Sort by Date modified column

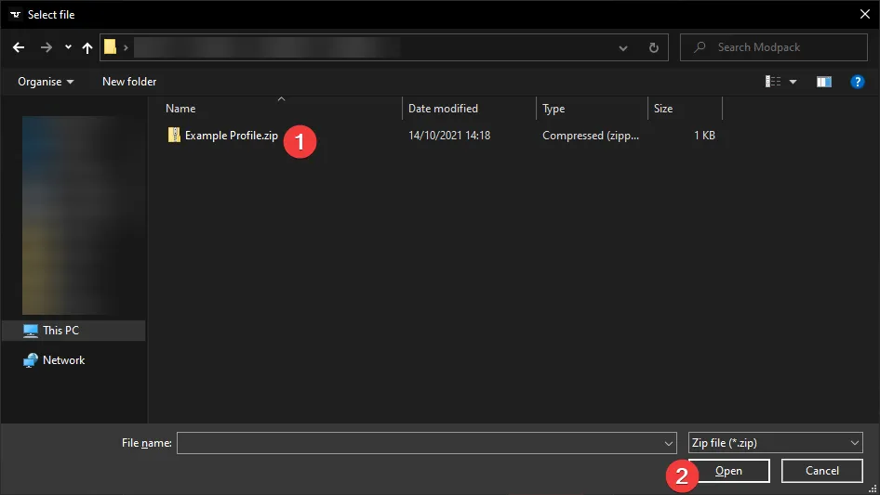[443, 109]
